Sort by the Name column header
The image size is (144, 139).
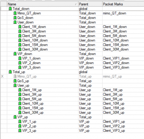click(42, 4)
